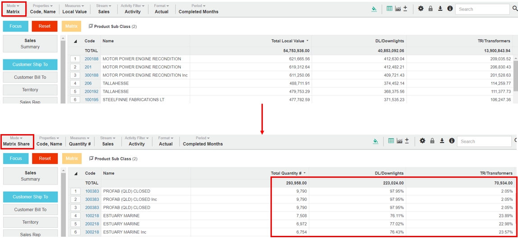The image size is (518, 239).
Task: Click the magnifier icon next to the top search field
Action: pos(515,9)
